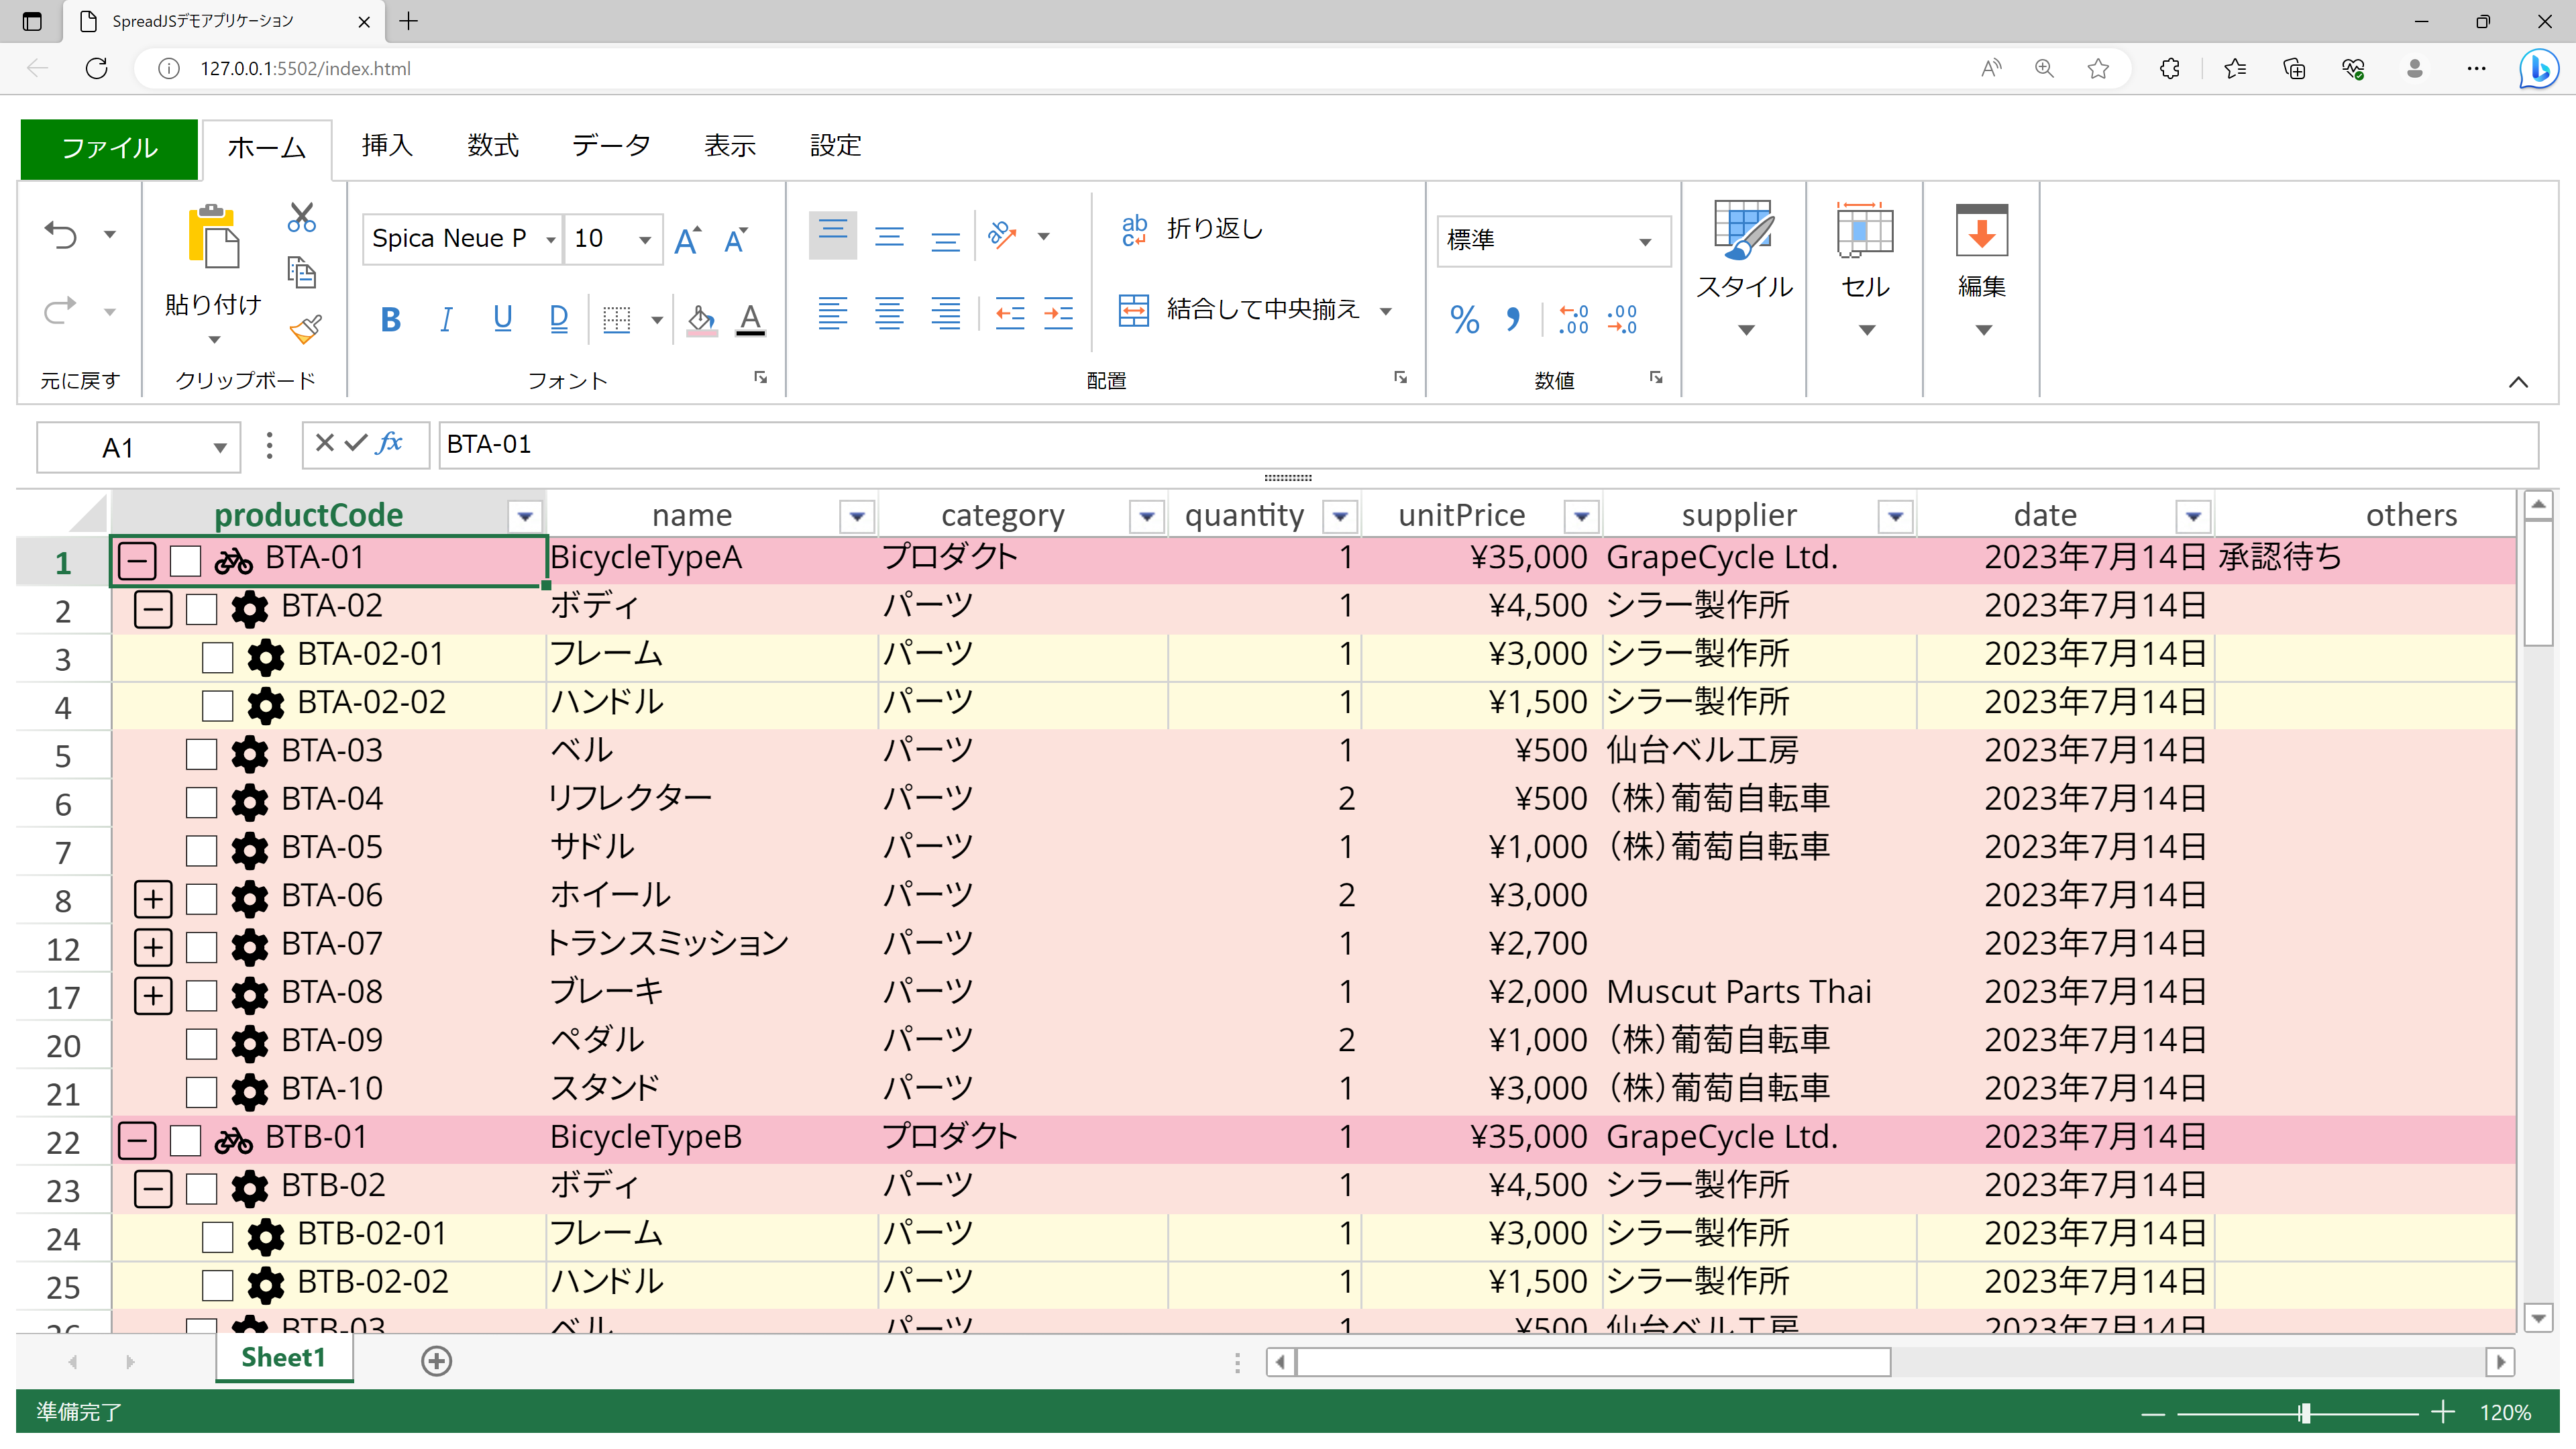Collapse the BTA-01 tree node
Screen dimensions: 2576x1449
[x=137, y=560]
